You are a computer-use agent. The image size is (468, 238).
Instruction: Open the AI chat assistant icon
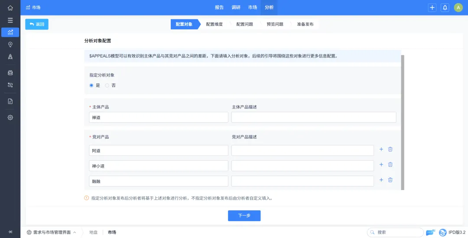430,232
